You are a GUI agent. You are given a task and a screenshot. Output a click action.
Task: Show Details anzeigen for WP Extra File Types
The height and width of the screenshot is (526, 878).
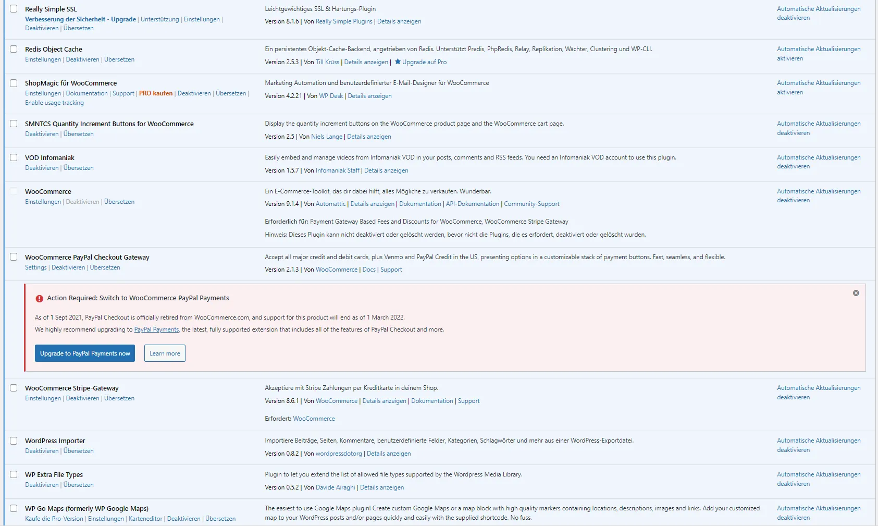[x=382, y=487]
